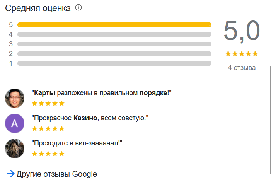Open the review "Карты разложены в правильном порядке!"
Viewport: 271px width, 186px height.
102,93
